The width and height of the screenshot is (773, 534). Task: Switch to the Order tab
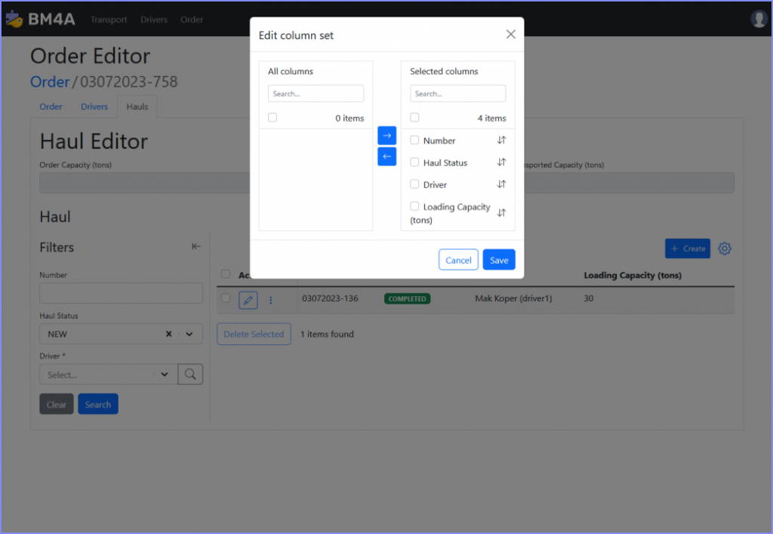pyautogui.click(x=51, y=106)
